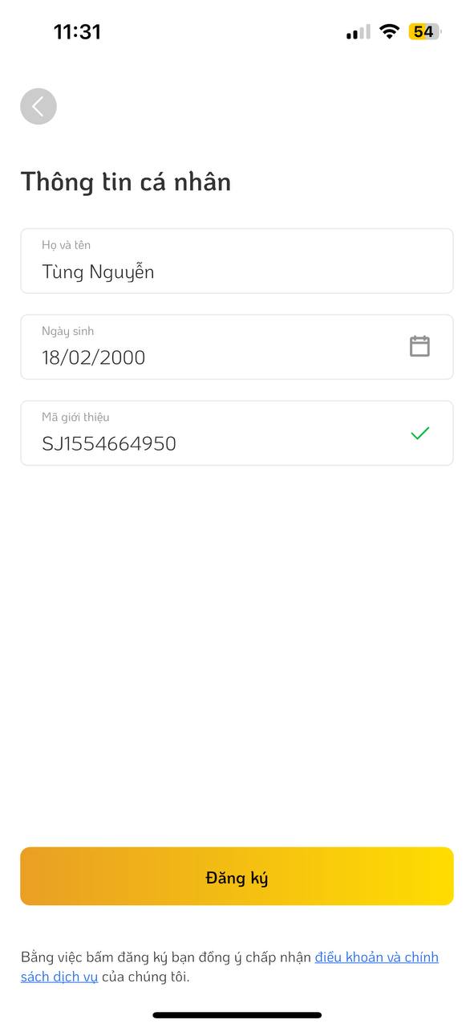This screenshot has height=1028, width=474.
Task: Open the calendar icon in Ngày sinh
Action: (x=419, y=346)
